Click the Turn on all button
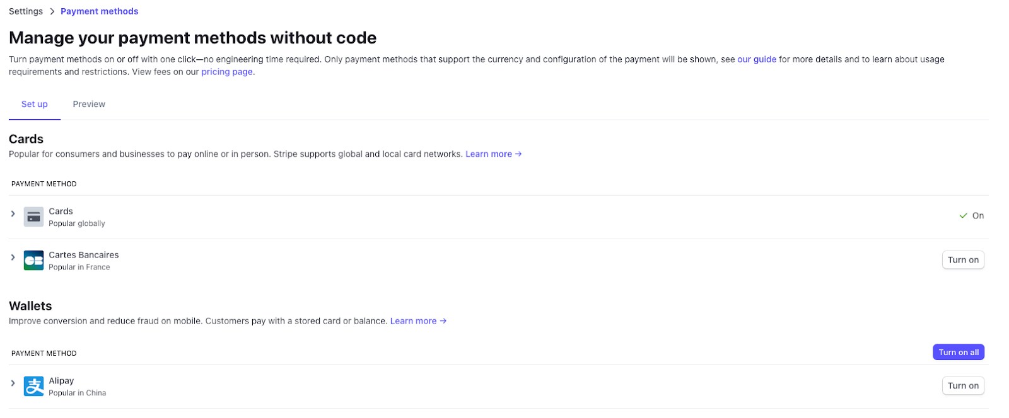Image resolution: width=1009 pixels, height=418 pixels. coord(958,353)
